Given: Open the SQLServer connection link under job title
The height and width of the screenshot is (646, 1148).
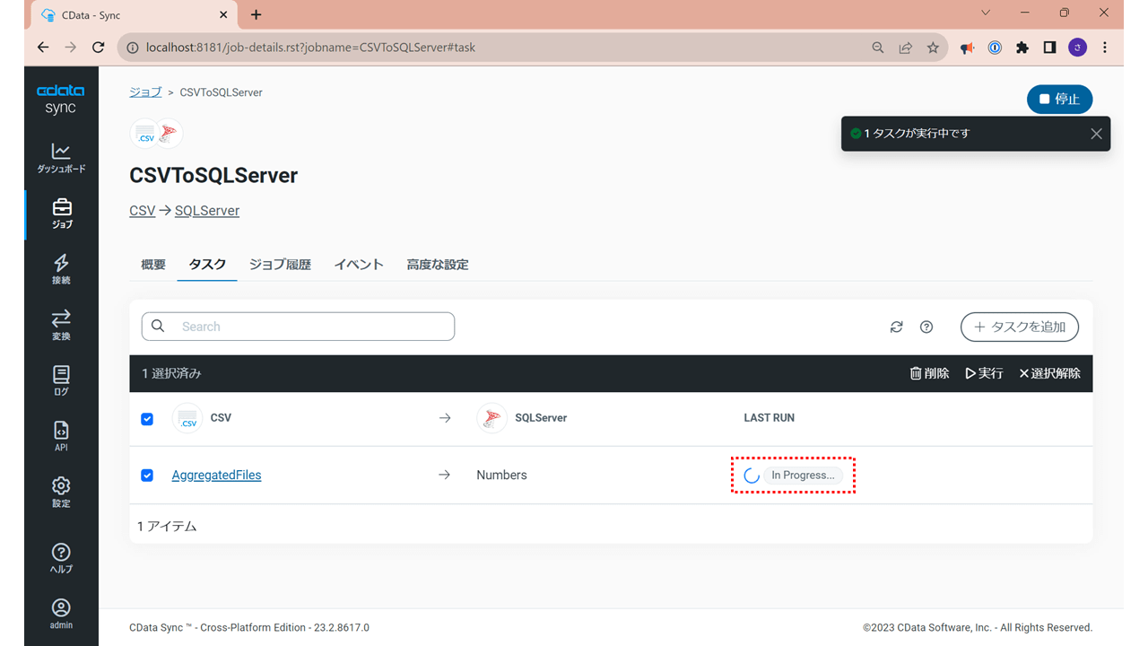Looking at the screenshot, I should pos(207,211).
